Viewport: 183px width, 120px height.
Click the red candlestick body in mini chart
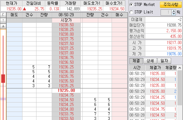coord(3,78)
